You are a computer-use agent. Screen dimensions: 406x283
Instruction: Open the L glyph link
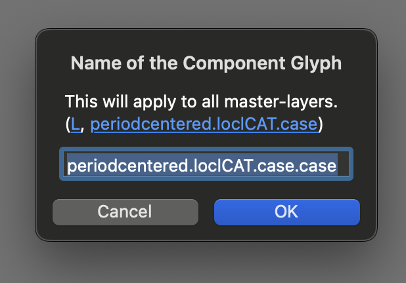(x=75, y=124)
